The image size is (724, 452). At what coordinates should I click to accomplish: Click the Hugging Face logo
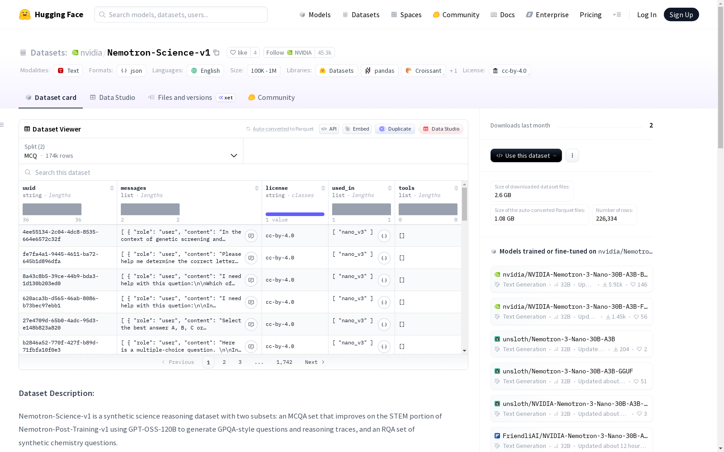pyautogui.click(x=51, y=14)
